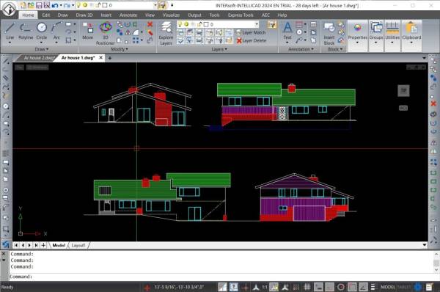Toggle the TABLET status button

pos(404,287)
